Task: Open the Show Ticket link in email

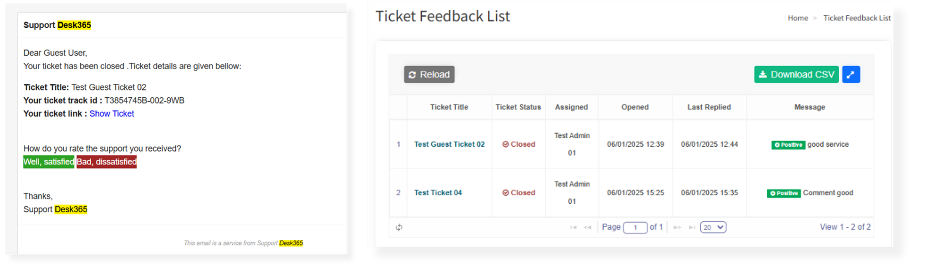Action: [x=111, y=113]
